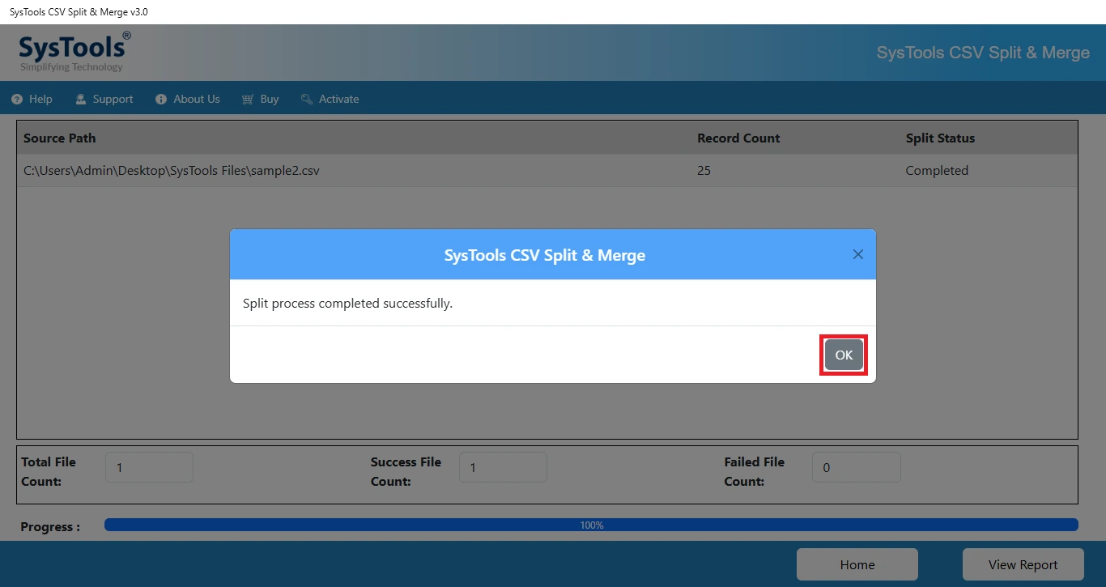1106x587 pixels.
Task: Open the Help menu item
Action: pos(32,99)
